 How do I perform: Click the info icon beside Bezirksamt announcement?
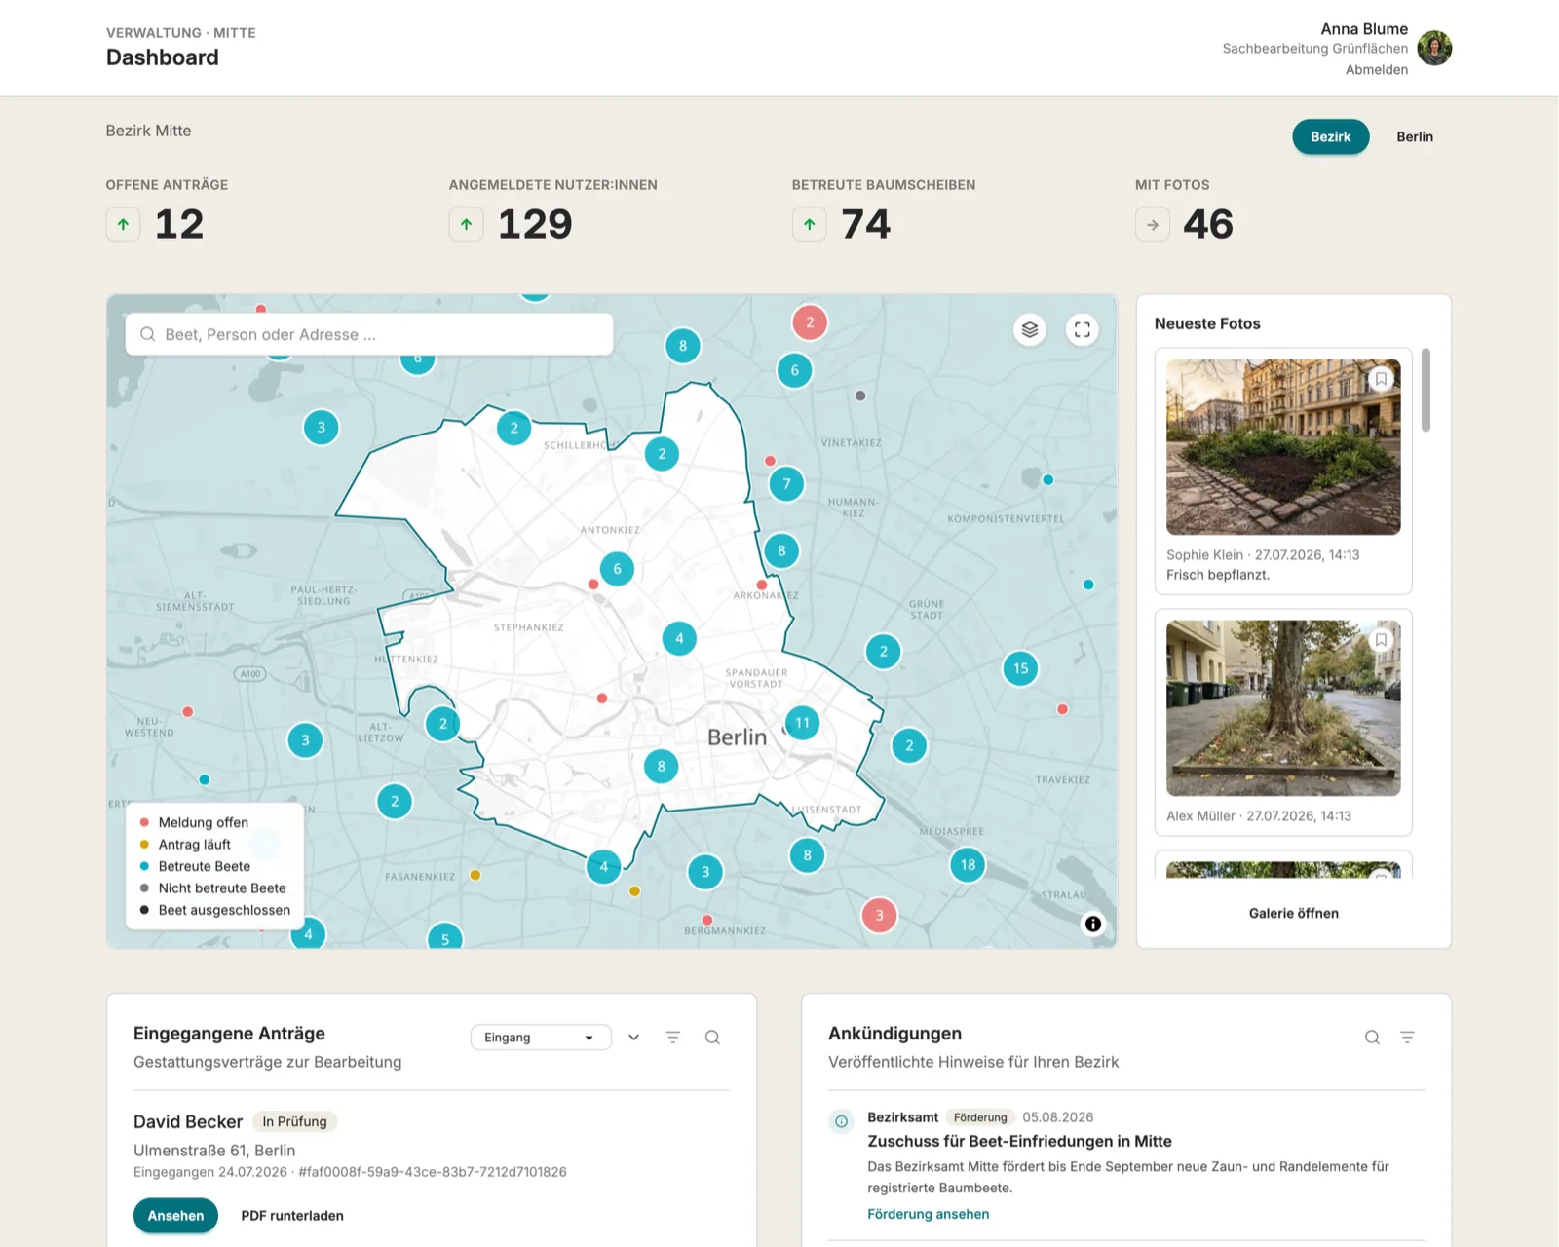click(841, 1121)
